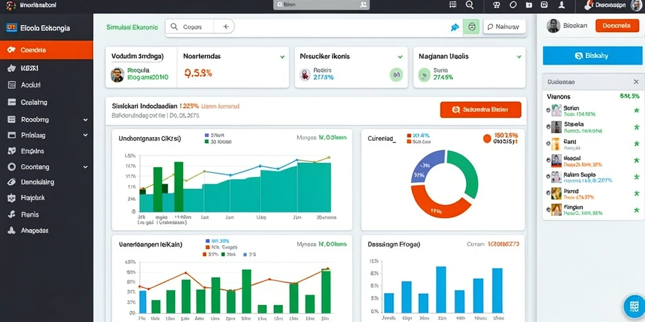Screen dimensions: 645x322
Task: Click the Rents sidebar icon
Action: 11,214
